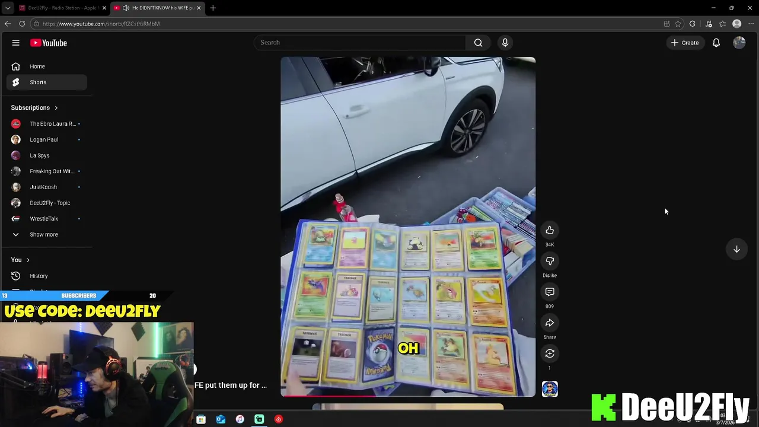The height and width of the screenshot is (427, 759).
Task: Open the YouTube guide hamburger menu
Action: [x=16, y=43]
